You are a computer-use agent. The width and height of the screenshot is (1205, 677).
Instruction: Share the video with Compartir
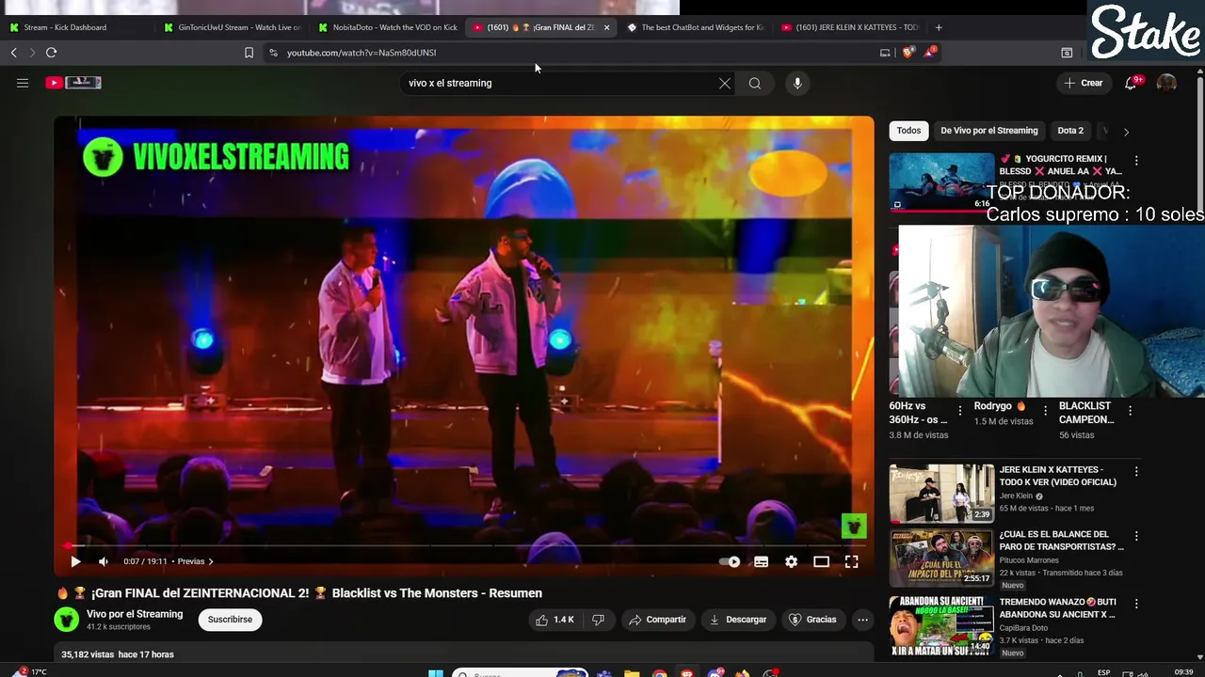[x=657, y=620]
